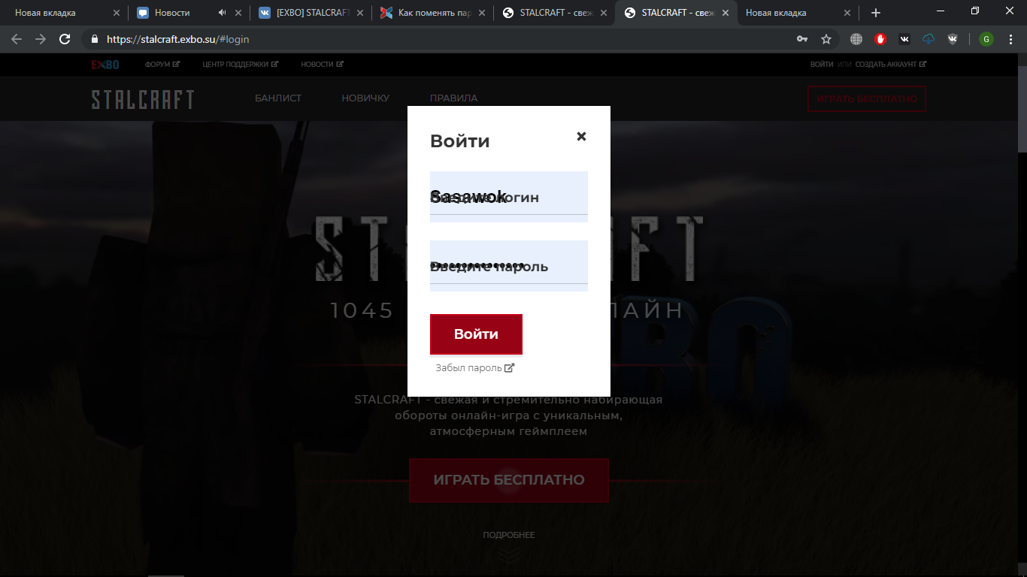
Task: Click the red Войти submit button
Action: [476, 334]
